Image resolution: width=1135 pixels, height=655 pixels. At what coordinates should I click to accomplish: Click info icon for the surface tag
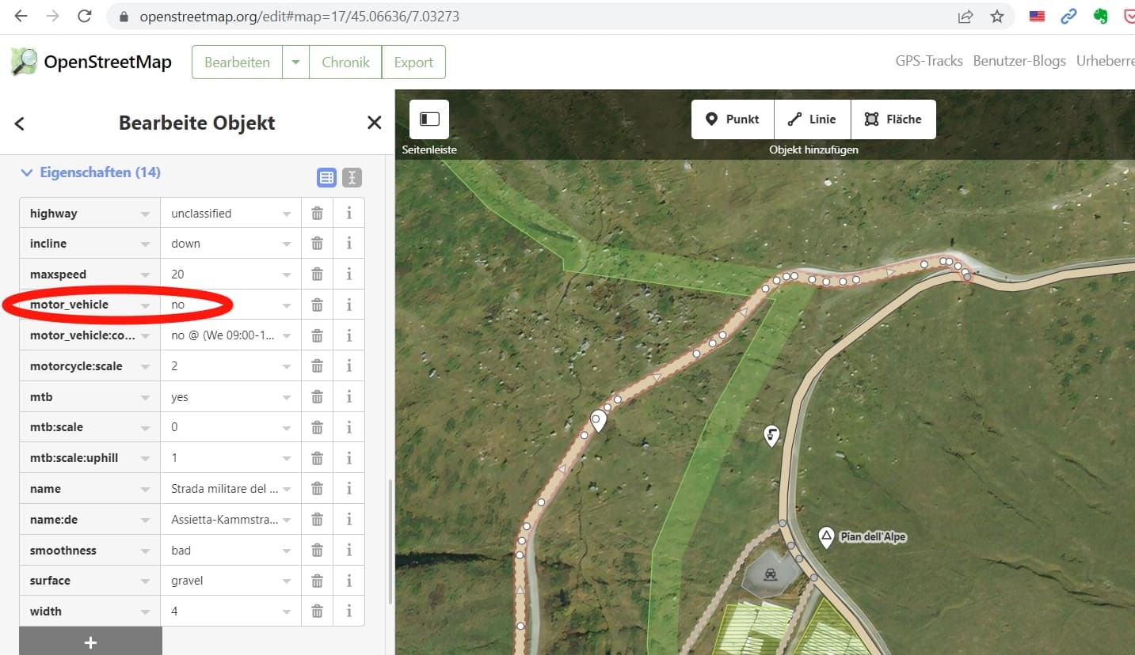coord(348,581)
